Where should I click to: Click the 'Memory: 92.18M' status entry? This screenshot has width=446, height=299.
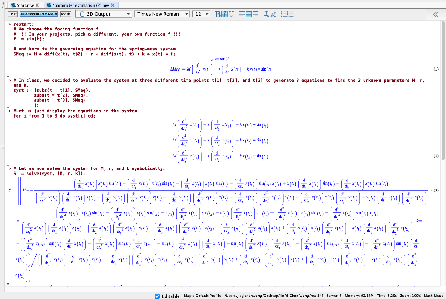(359, 296)
